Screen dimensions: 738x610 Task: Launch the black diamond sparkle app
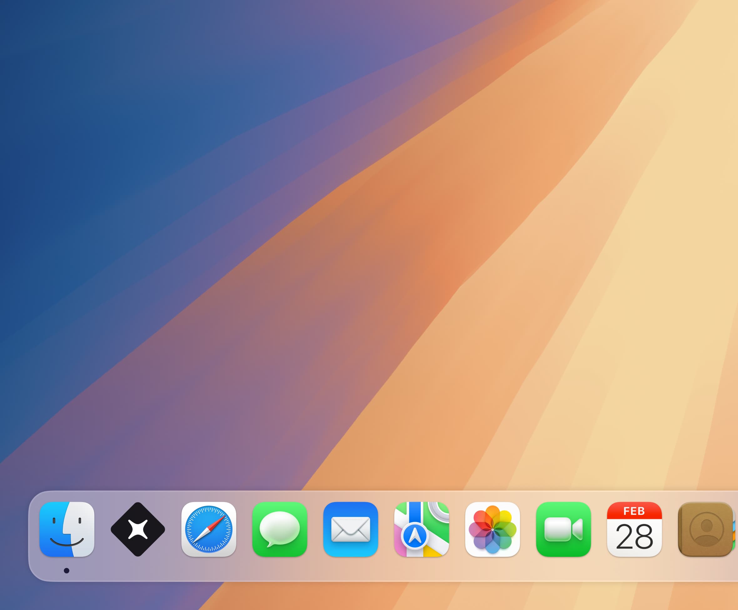click(x=138, y=529)
